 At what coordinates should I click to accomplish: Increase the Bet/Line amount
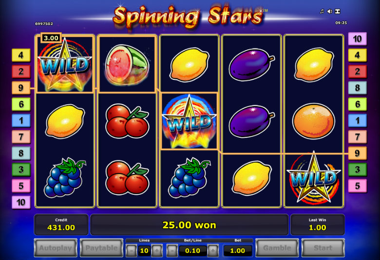point(213,250)
